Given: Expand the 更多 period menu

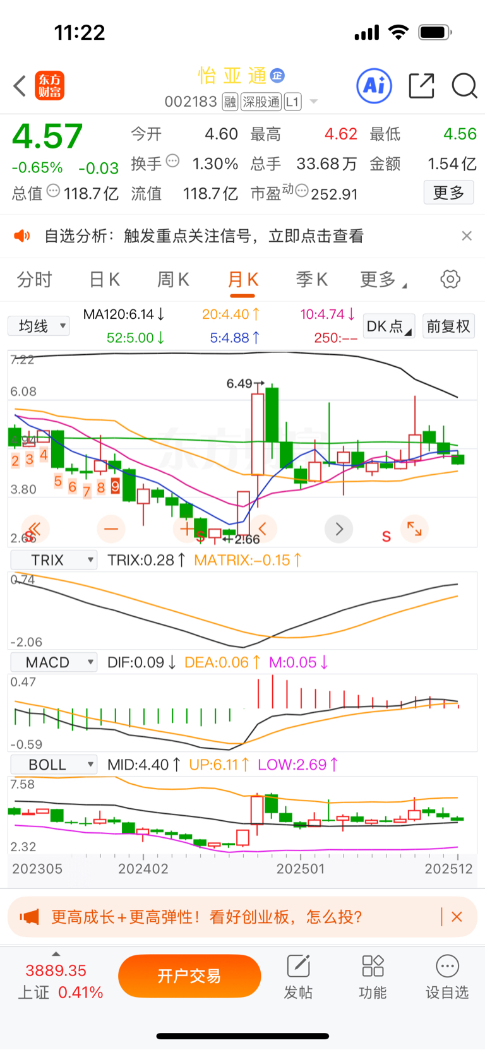Looking at the screenshot, I should [383, 279].
